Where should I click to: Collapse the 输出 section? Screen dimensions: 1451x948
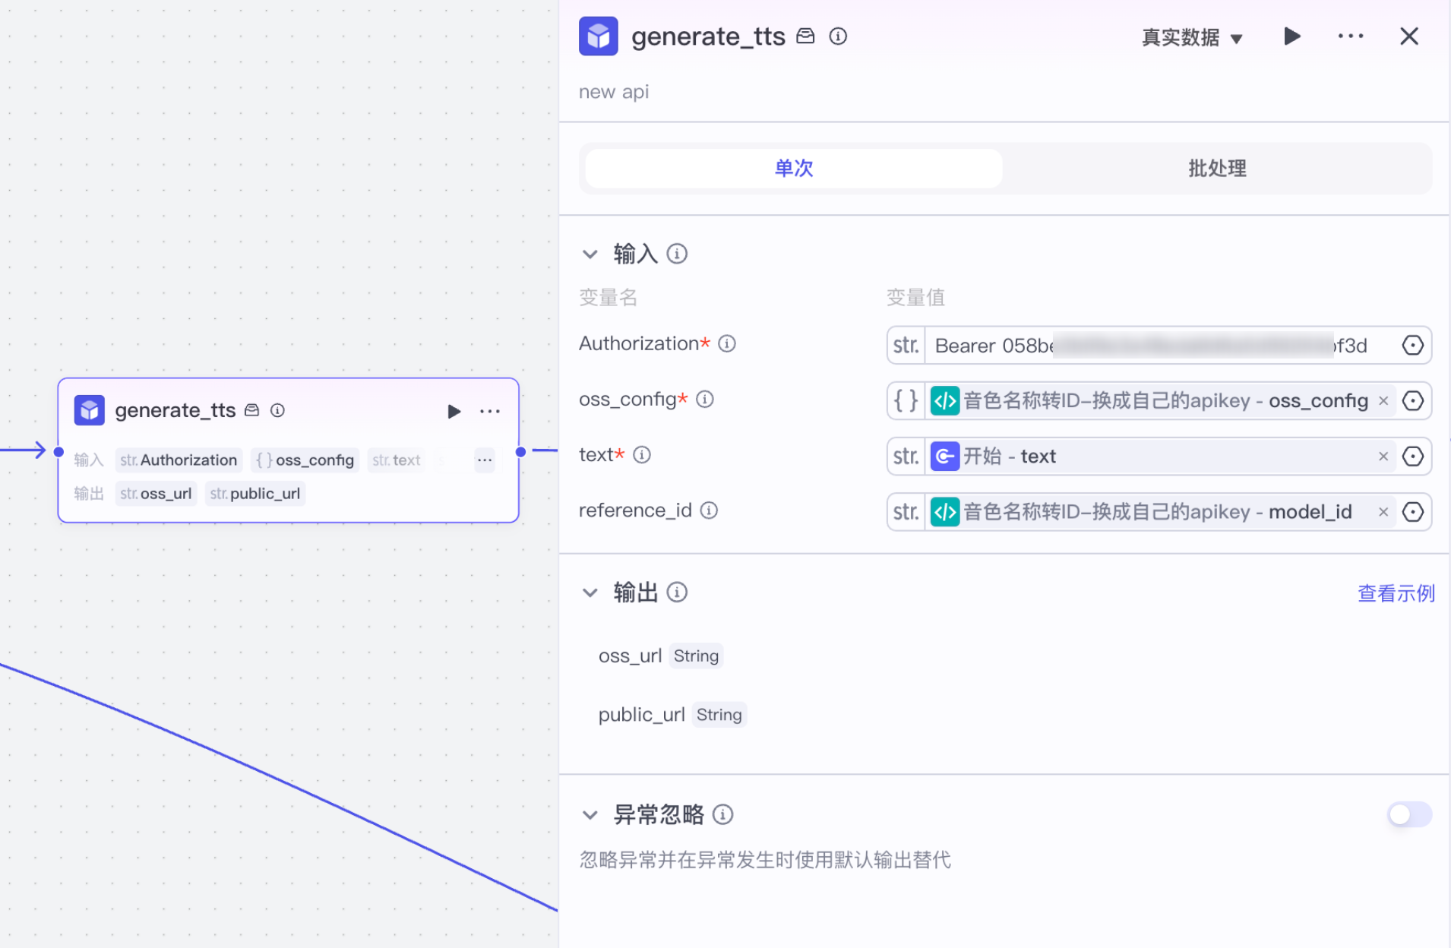pos(591,592)
